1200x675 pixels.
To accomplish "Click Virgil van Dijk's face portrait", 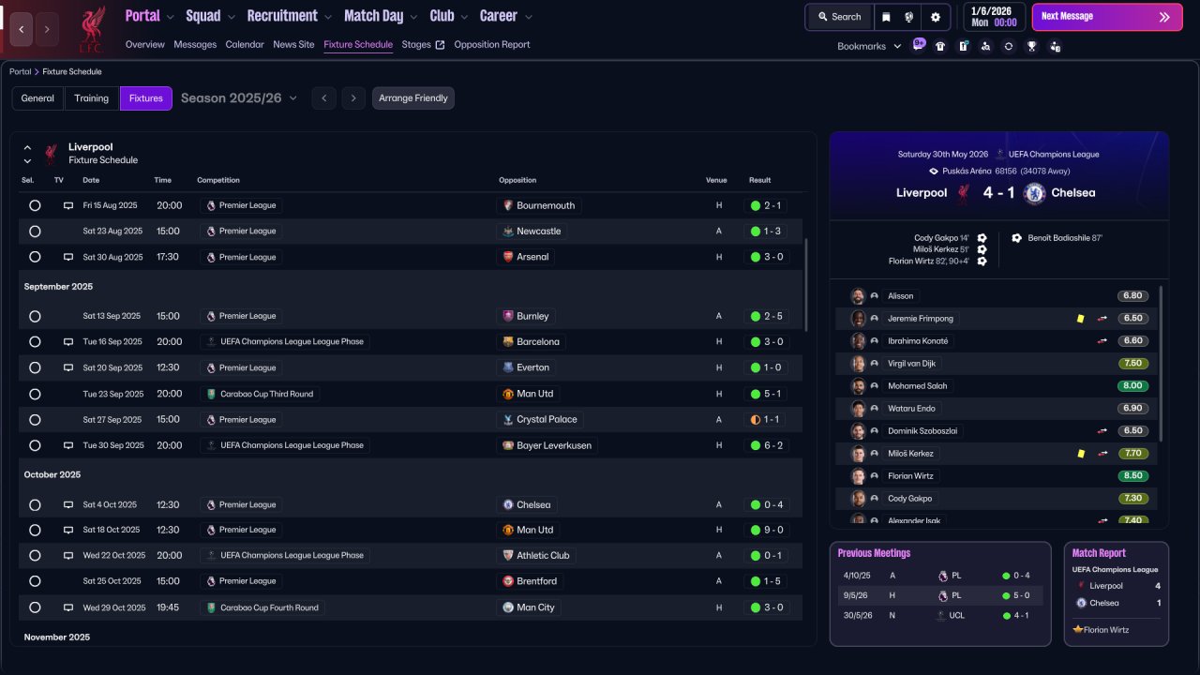I will coord(858,364).
